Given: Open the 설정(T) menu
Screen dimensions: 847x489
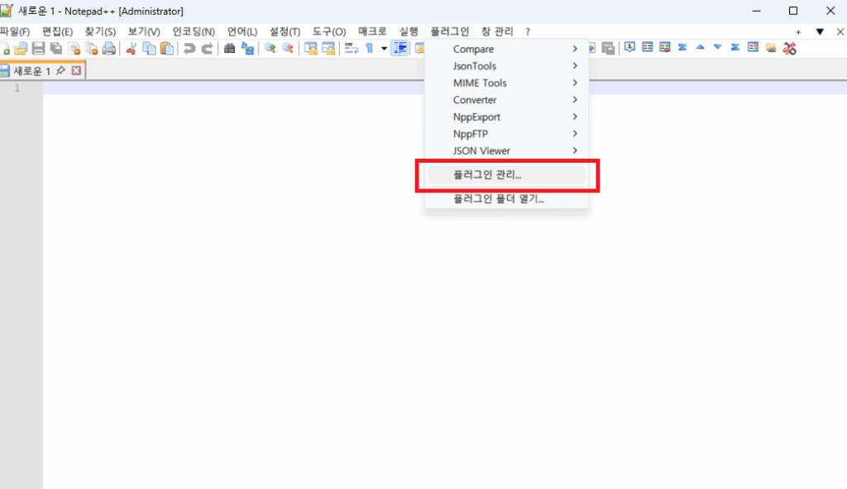Looking at the screenshot, I should pyautogui.click(x=285, y=31).
